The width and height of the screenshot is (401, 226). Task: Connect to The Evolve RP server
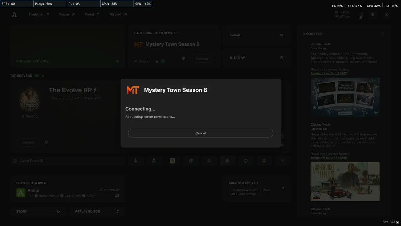28,143
